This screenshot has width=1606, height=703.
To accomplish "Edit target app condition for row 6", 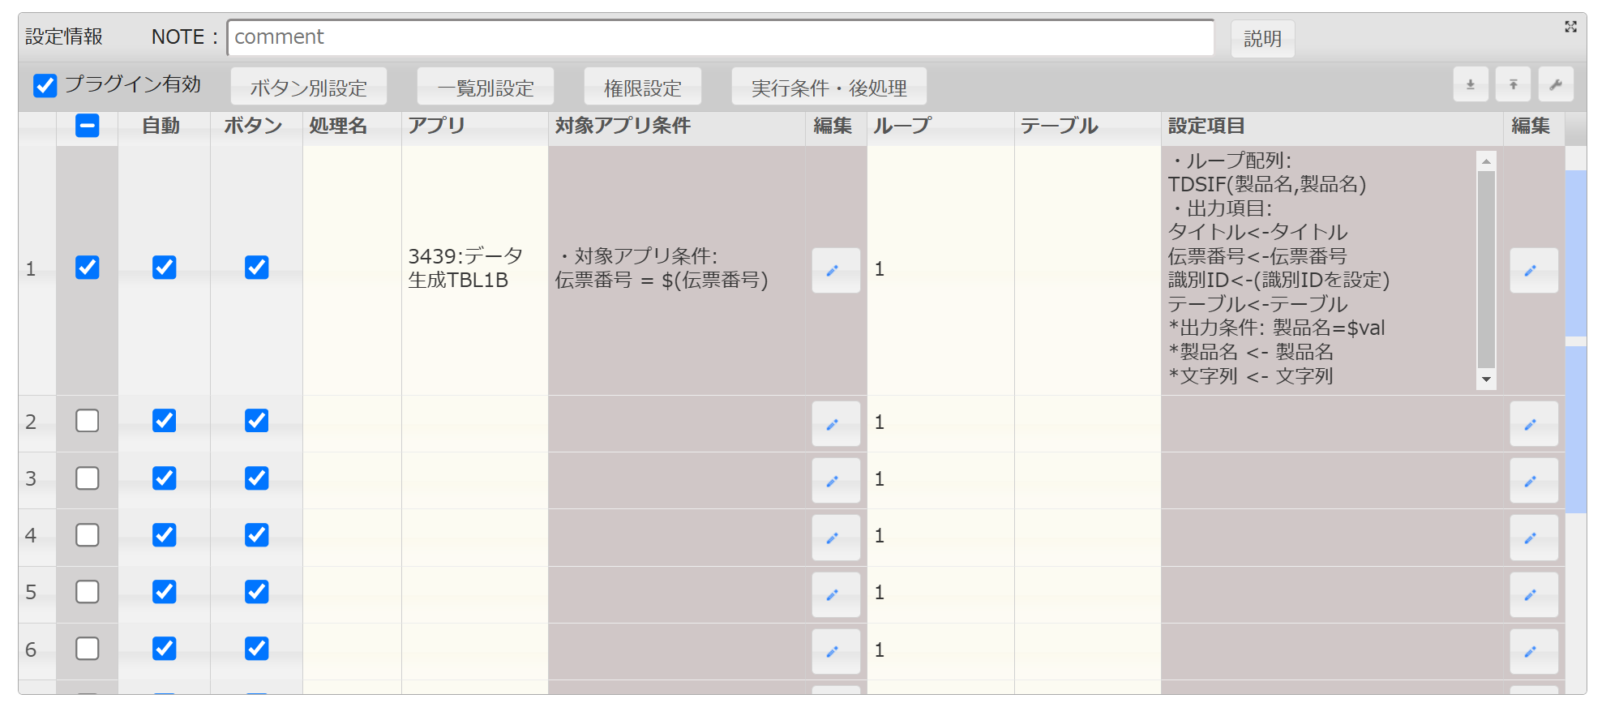I will click(x=836, y=651).
